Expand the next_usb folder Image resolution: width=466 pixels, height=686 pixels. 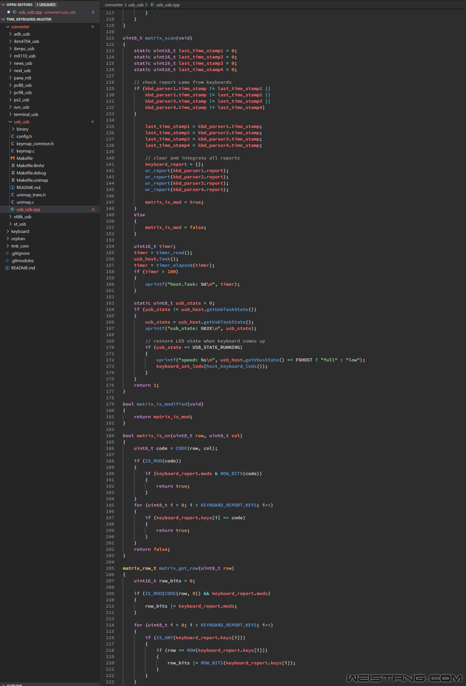tap(10, 70)
